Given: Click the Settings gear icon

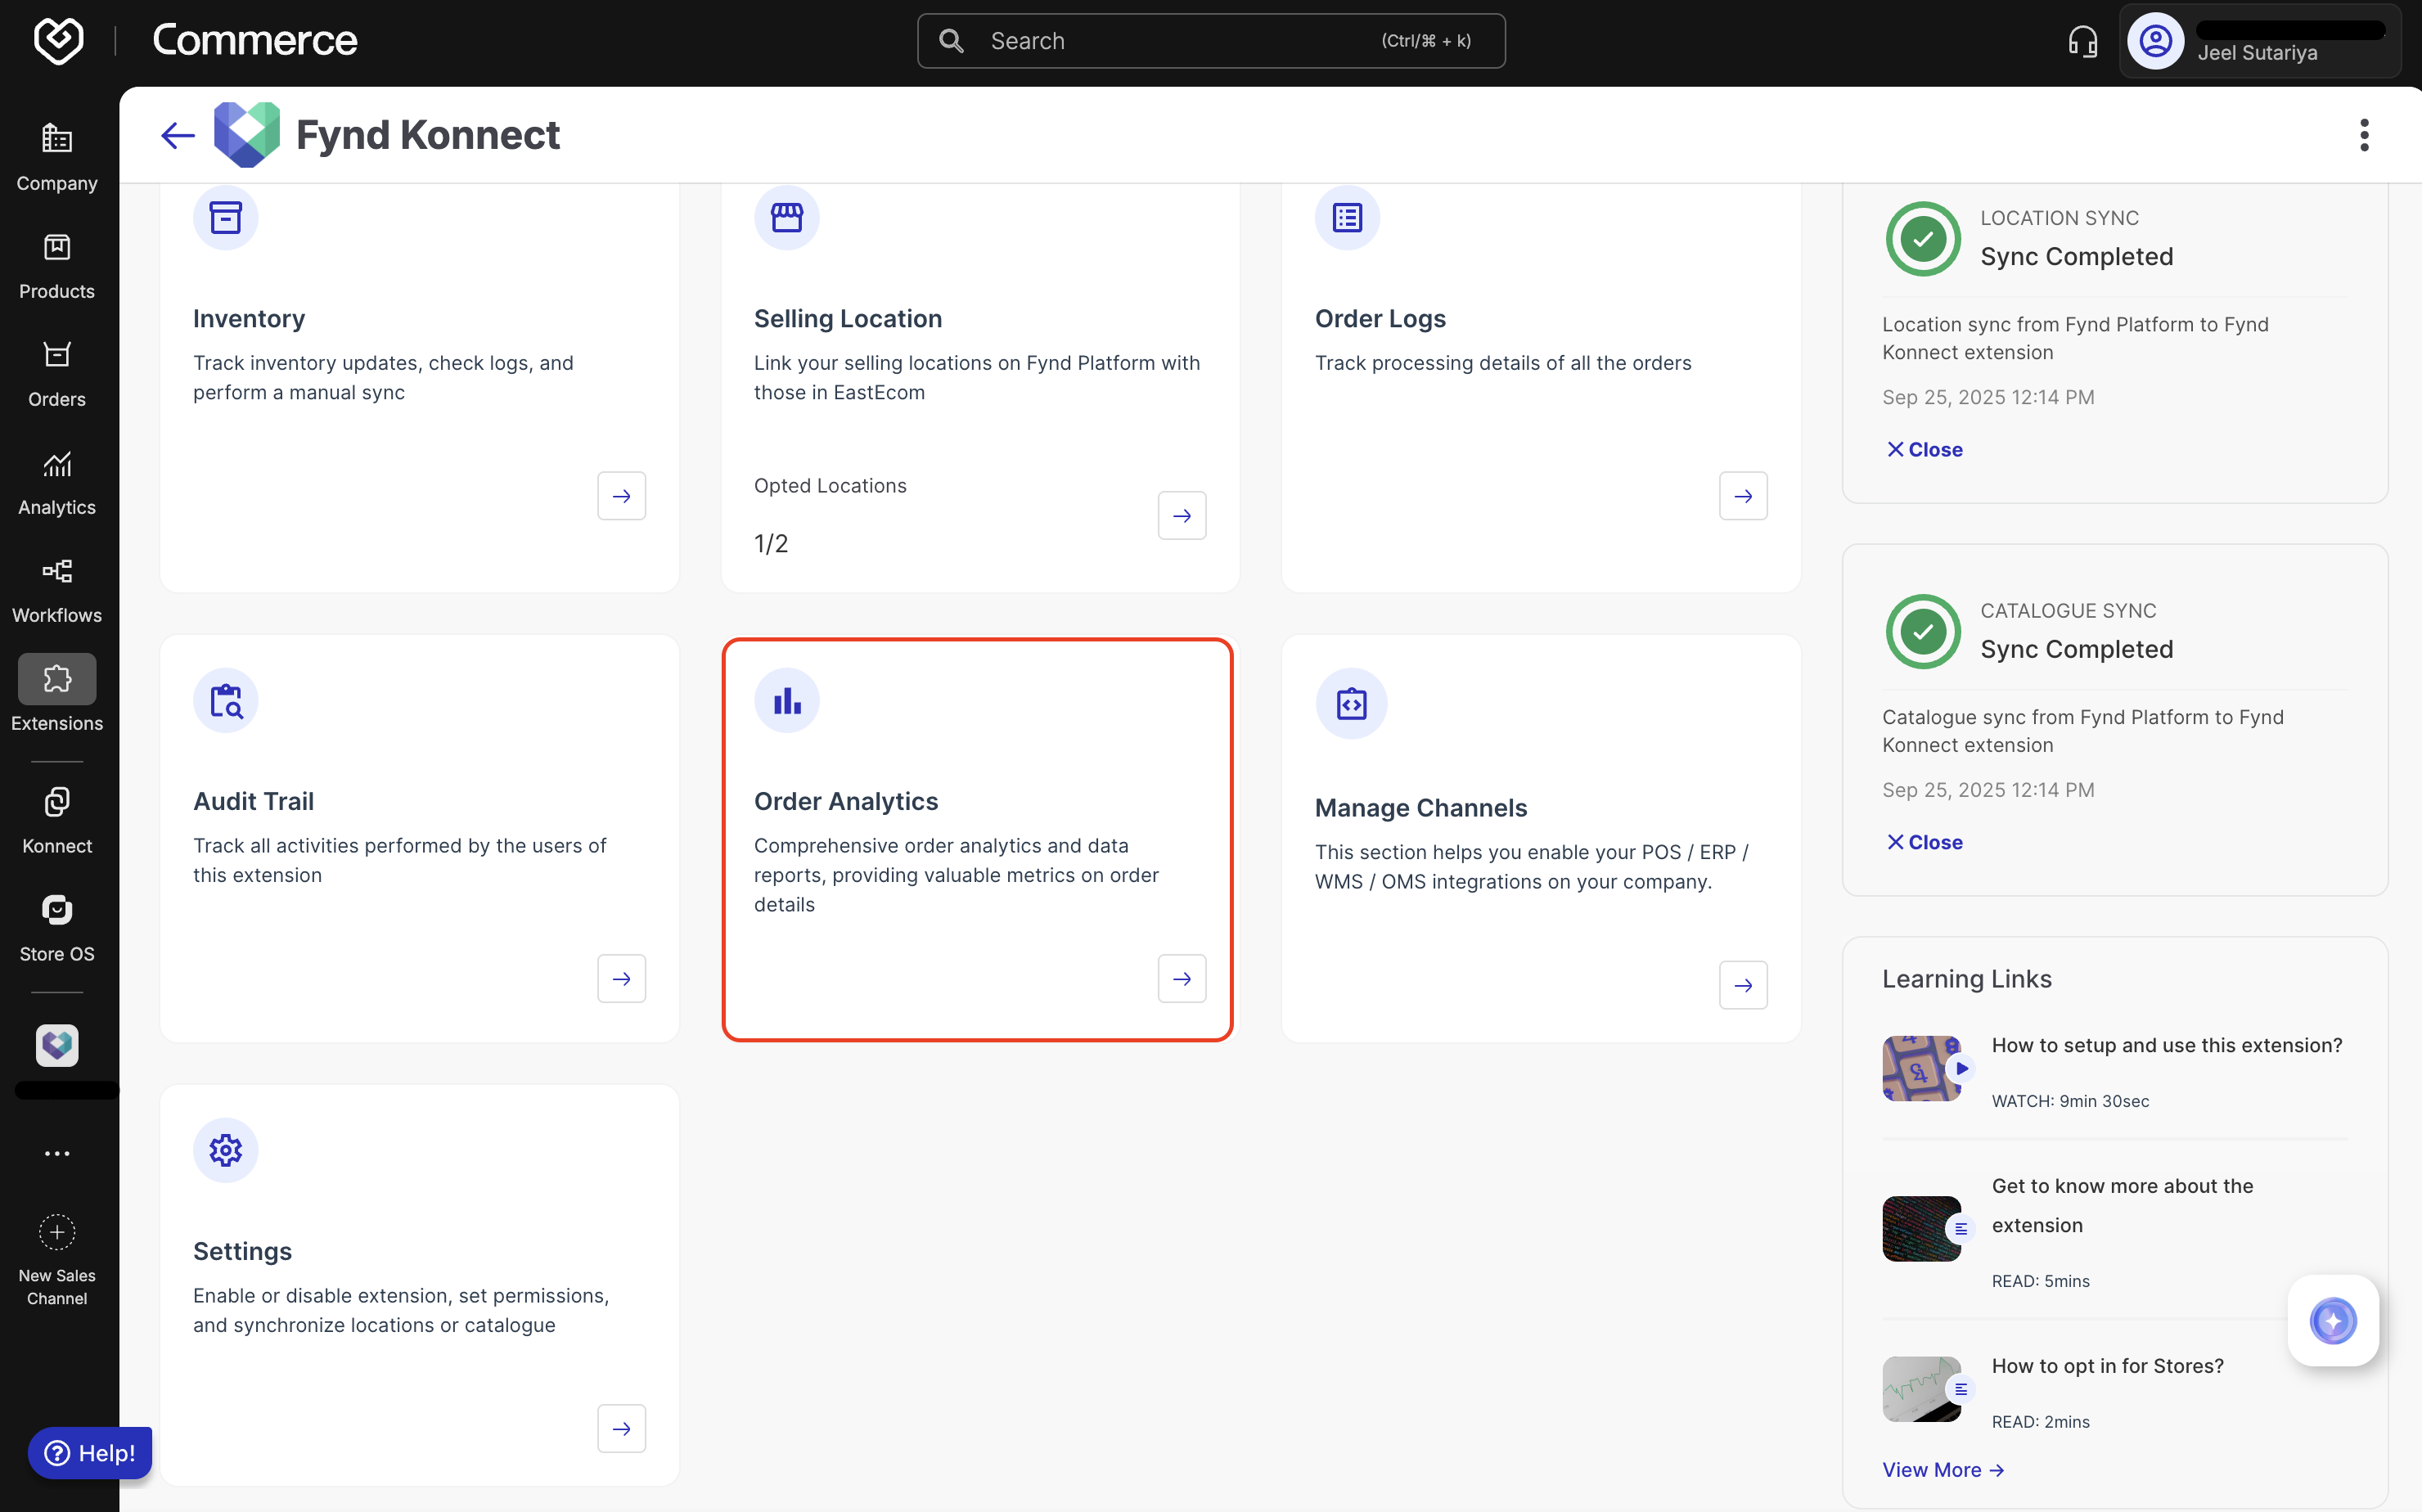Looking at the screenshot, I should pyautogui.click(x=225, y=1150).
